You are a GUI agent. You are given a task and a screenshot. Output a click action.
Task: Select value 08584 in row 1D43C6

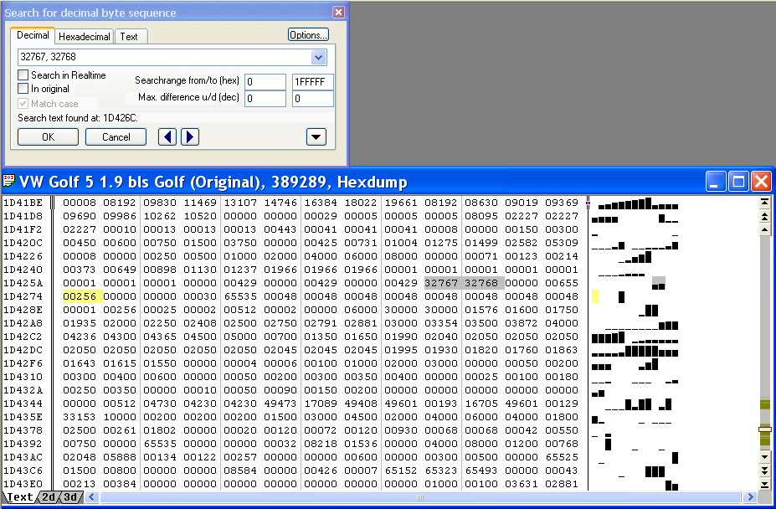coord(240,470)
